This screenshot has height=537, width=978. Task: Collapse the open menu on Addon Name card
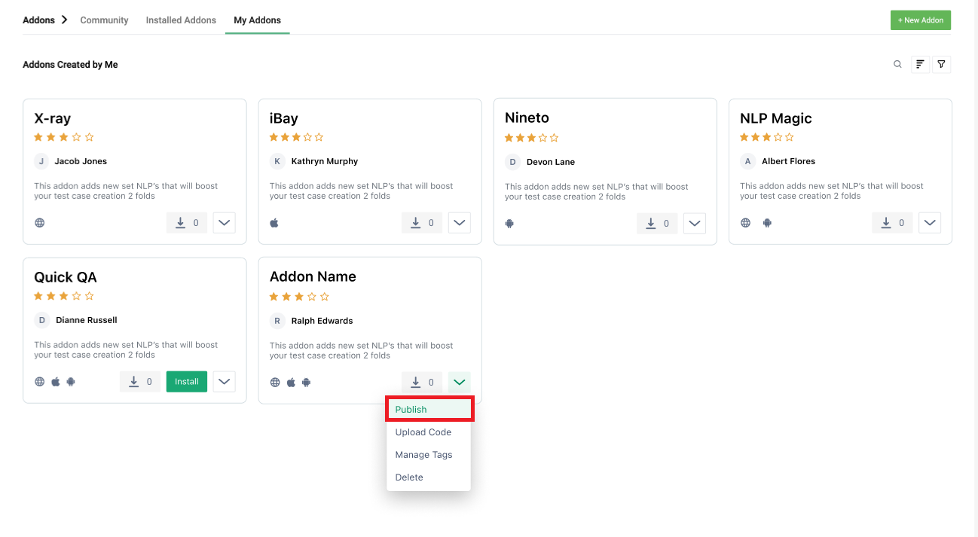point(459,382)
